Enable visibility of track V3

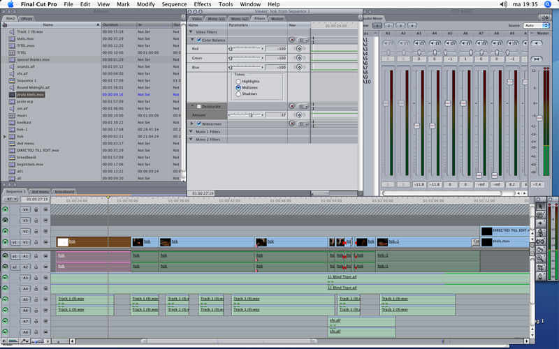tap(6, 221)
